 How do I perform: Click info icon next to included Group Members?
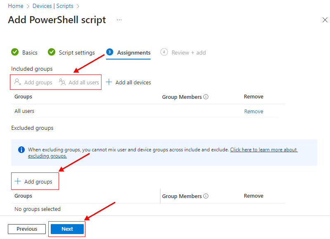[x=206, y=97]
